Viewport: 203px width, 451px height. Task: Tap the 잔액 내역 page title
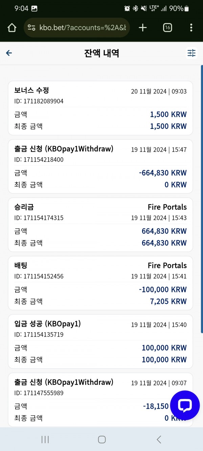coord(101,53)
